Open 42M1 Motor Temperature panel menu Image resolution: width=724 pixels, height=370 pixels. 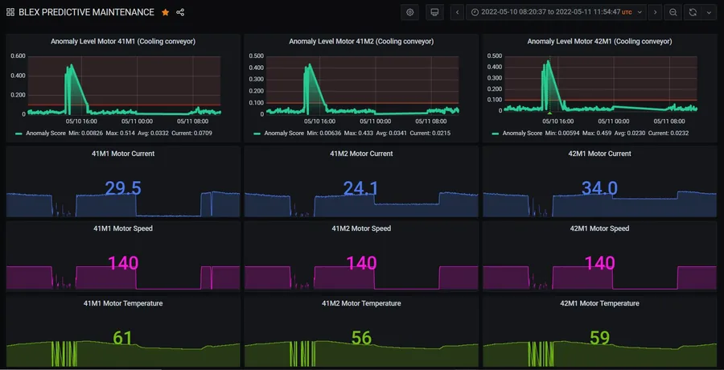click(x=599, y=303)
